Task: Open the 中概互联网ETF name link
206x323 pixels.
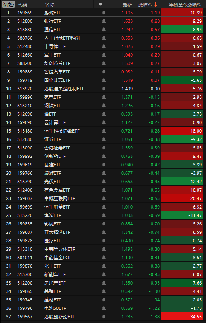Action: pos(60,198)
